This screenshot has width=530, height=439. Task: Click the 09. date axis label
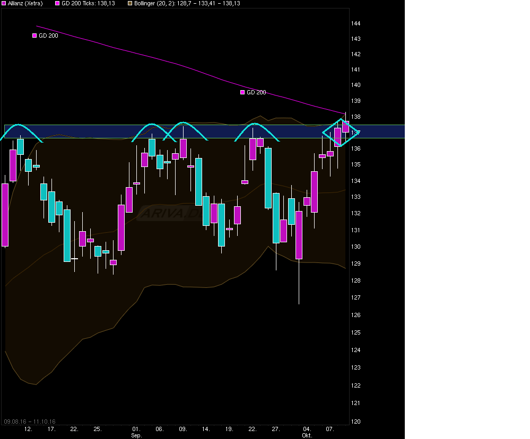tap(183, 429)
